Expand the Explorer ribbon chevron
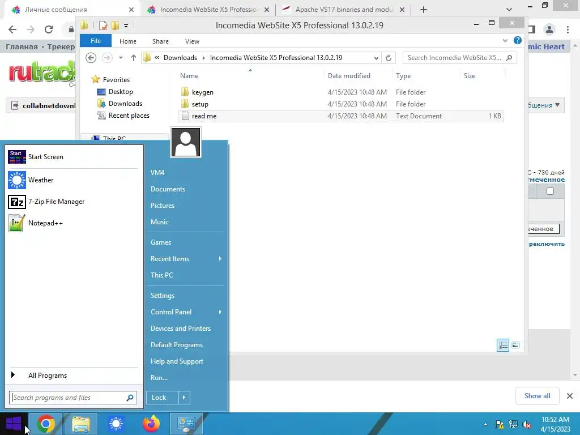580x435 pixels. (x=505, y=40)
